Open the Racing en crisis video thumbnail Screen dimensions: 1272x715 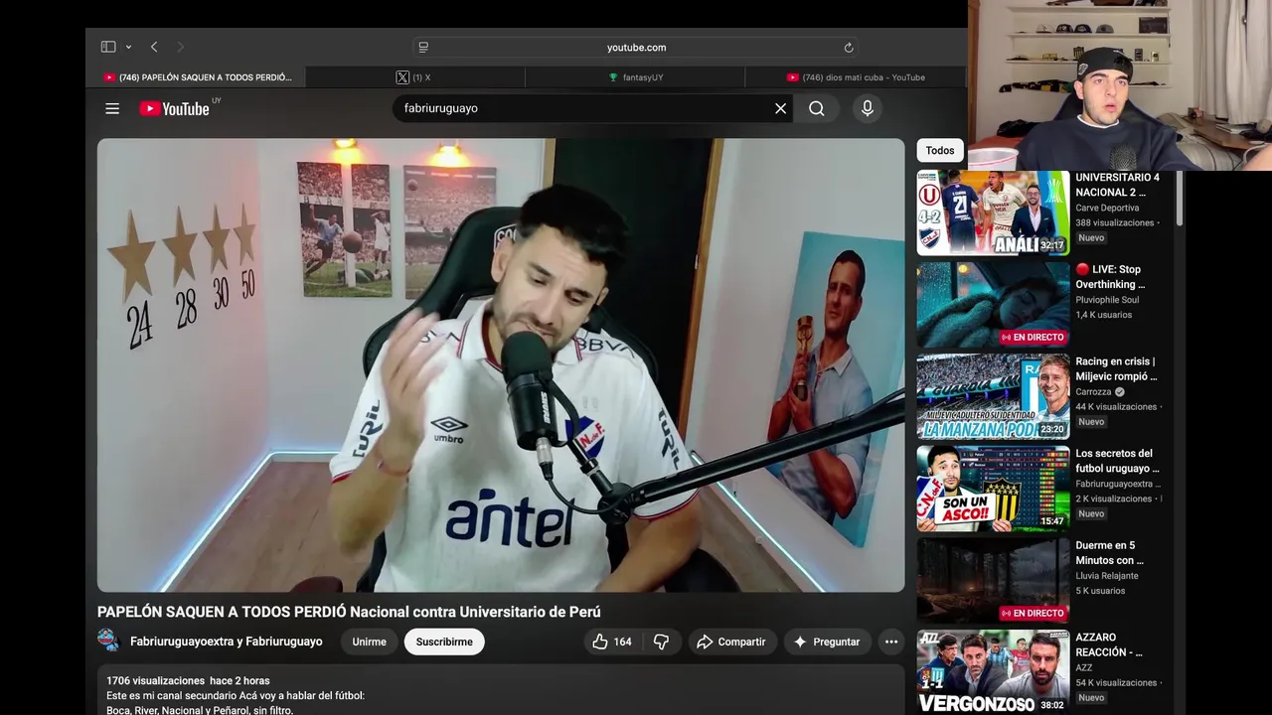pos(993,396)
